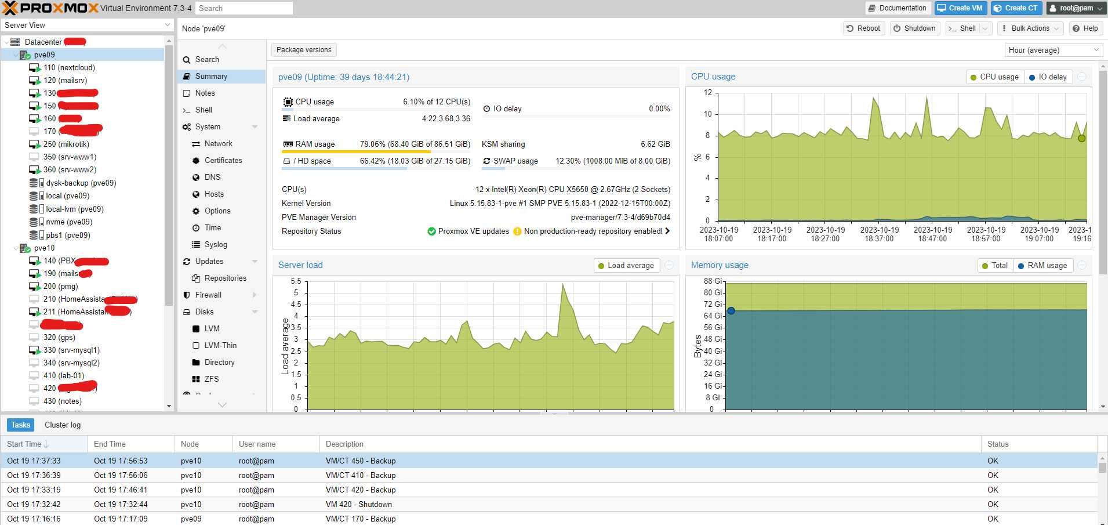Click the Certificates icon under System

(196, 161)
